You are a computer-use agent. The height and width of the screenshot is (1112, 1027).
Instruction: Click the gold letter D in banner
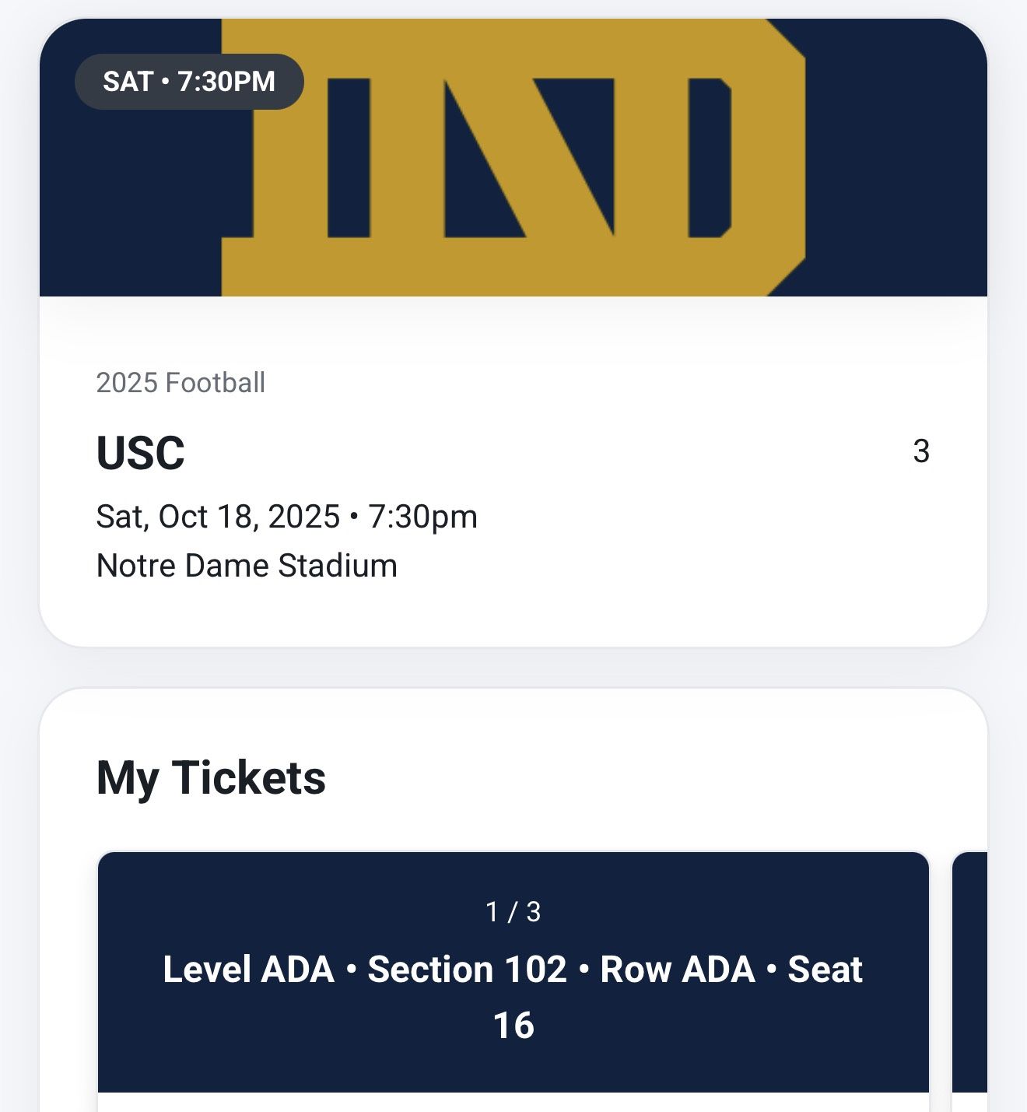(x=747, y=156)
